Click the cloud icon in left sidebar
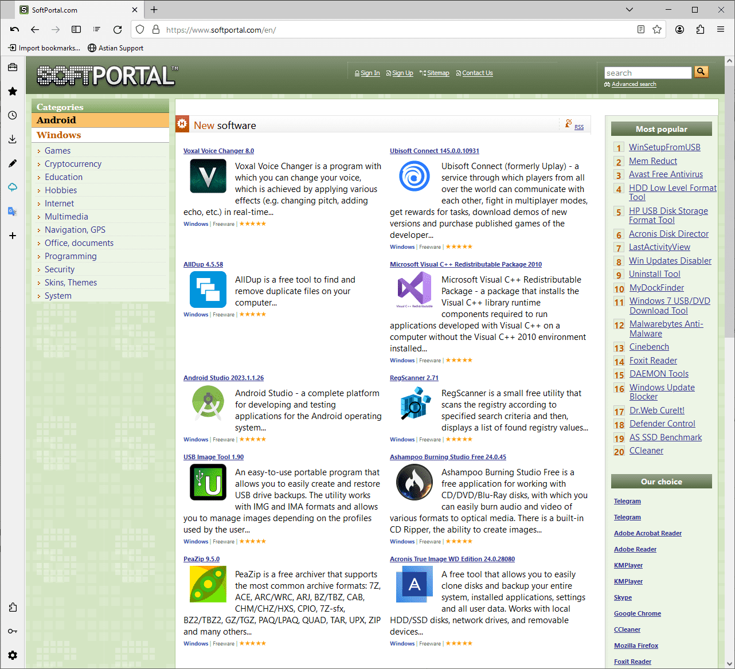This screenshot has width=735, height=669. 13,187
